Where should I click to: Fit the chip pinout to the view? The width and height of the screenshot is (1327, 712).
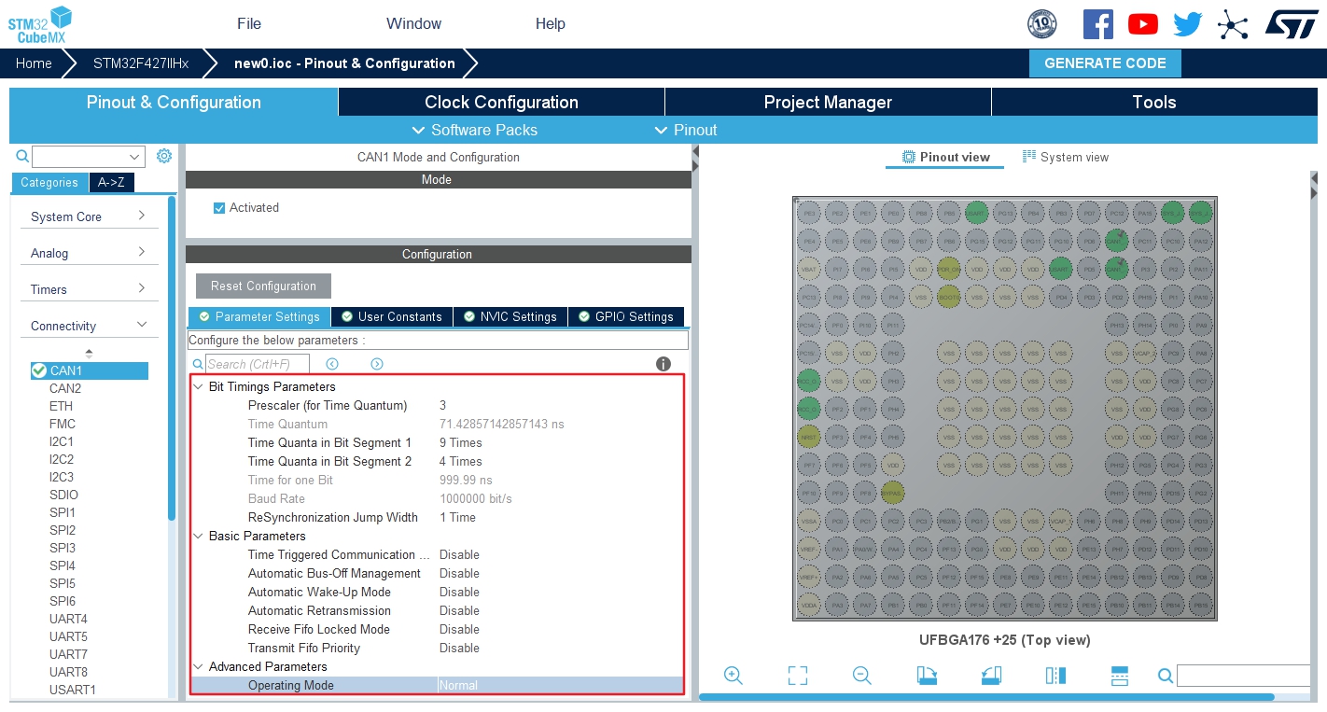[798, 676]
